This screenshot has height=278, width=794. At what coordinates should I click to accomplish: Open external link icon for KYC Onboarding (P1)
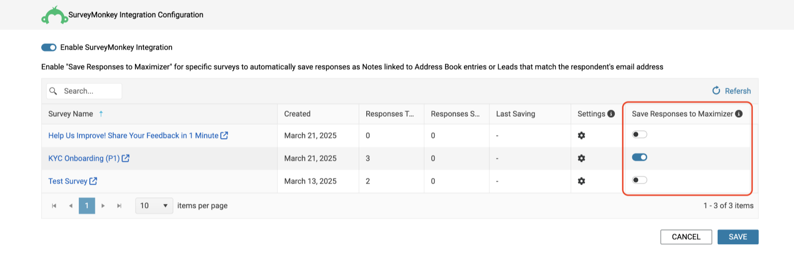(126, 158)
